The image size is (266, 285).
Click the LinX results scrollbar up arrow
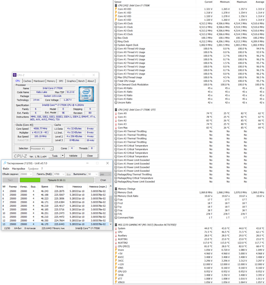point(111,186)
